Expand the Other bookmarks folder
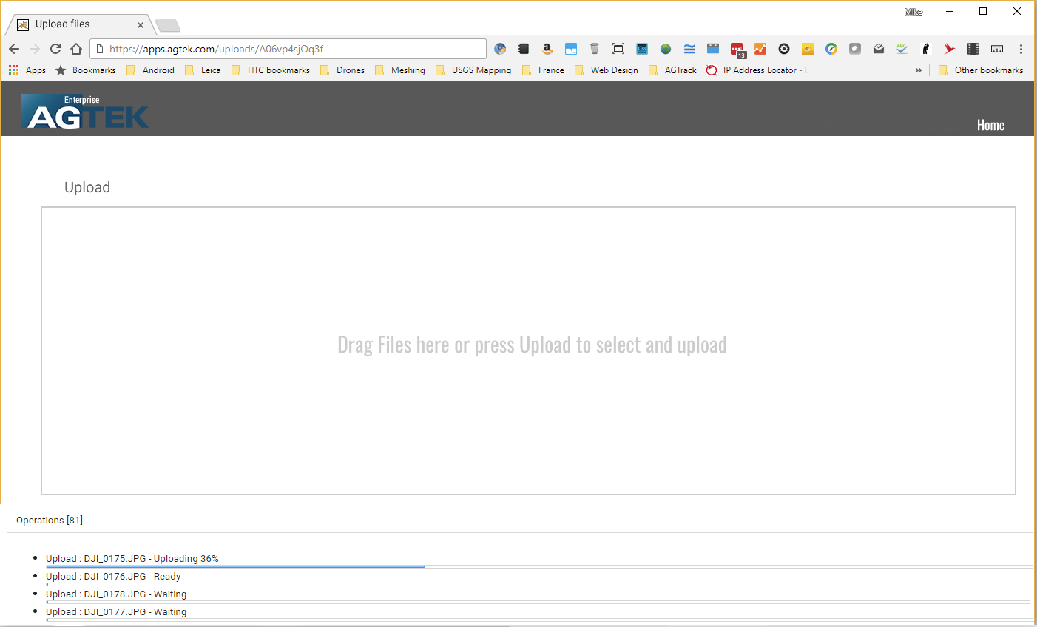1037x627 pixels. [x=981, y=70]
